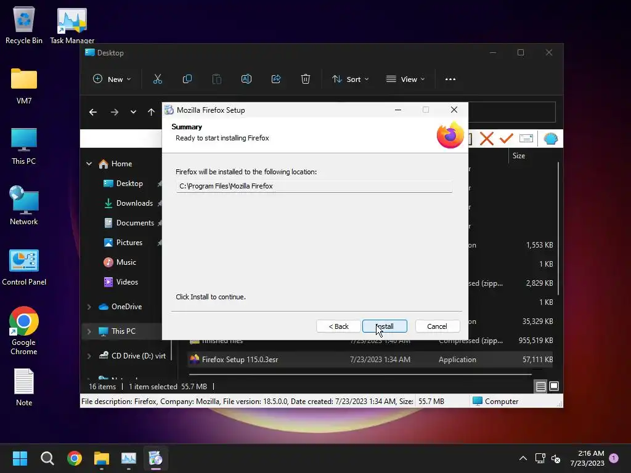Click the install location path field
Image resolution: width=631 pixels, height=473 pixels.
point(314,186)
